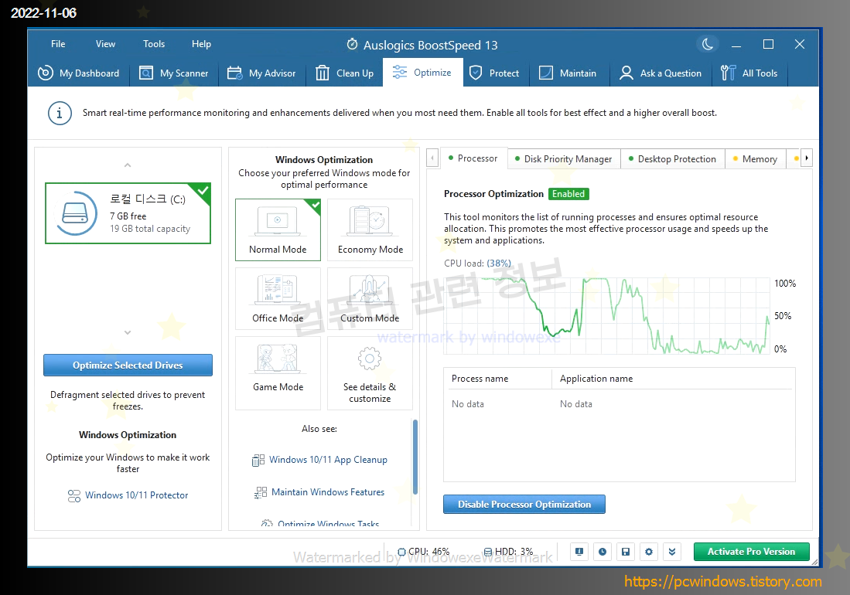Open the Protect tab
The width and height of the screenshot is (850, 595).
coord(494,73)
